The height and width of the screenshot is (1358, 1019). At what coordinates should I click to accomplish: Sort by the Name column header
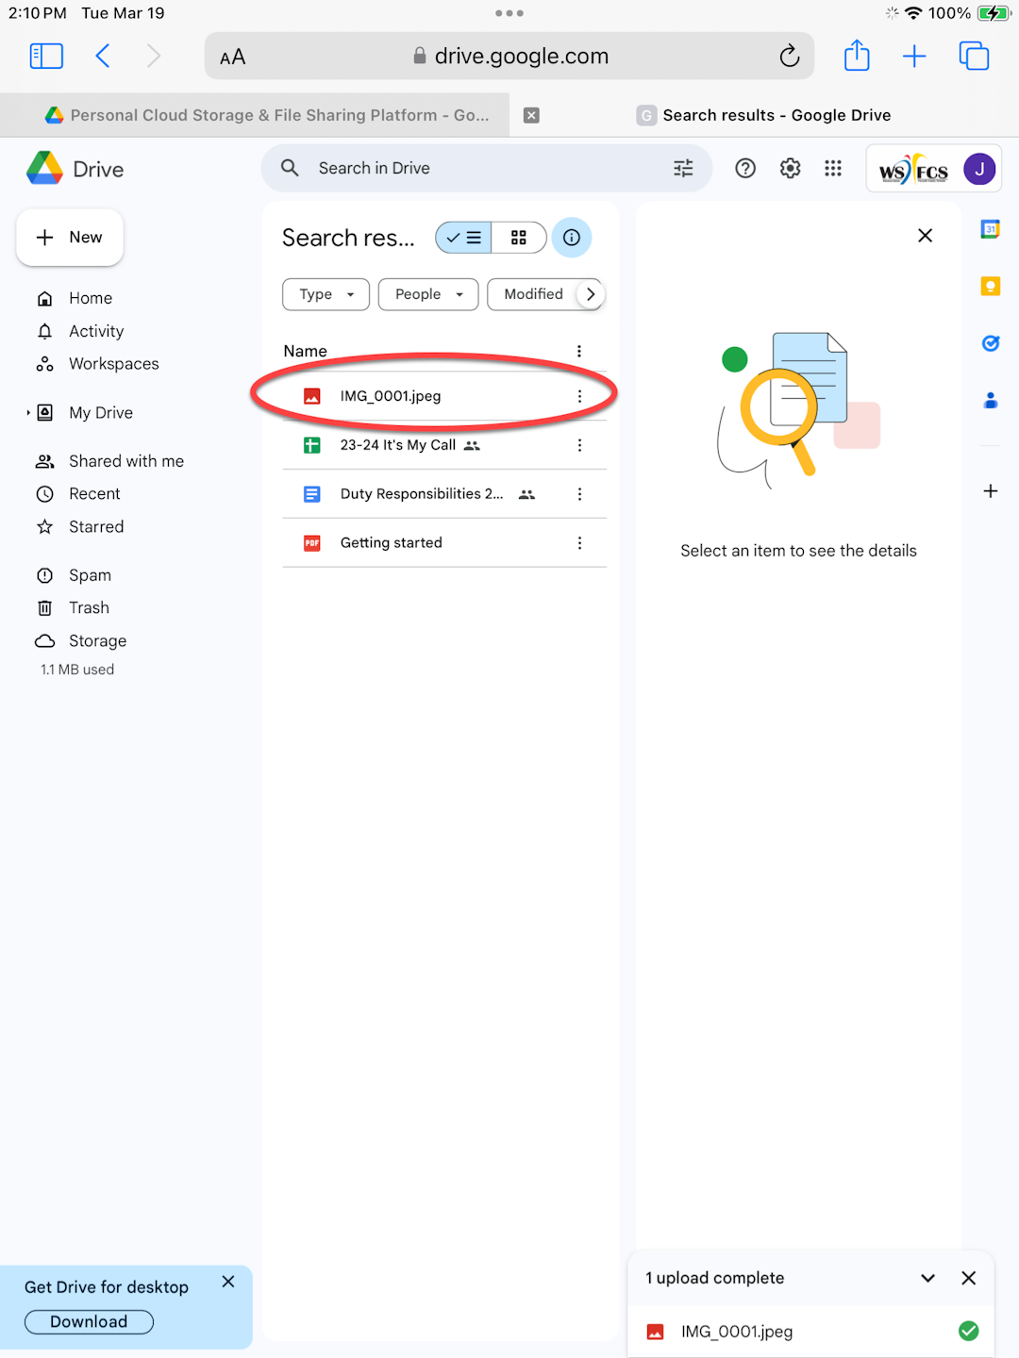tap(306, 351)
